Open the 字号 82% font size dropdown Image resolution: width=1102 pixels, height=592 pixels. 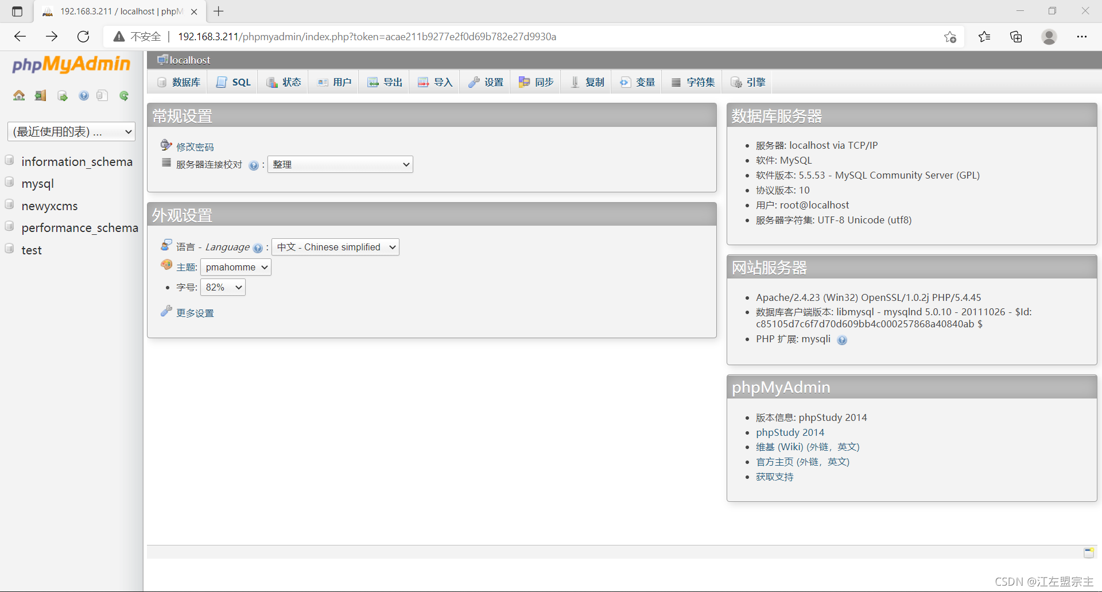(x=223, y=287)
